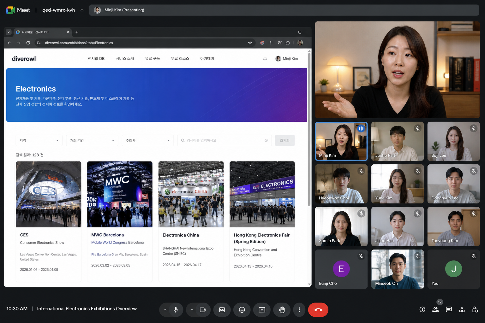Image resolution: width=485 pixels, height=323 pixels.
Task: Click Minji Kim (Presenting) banner
Action: coord(284,10)
